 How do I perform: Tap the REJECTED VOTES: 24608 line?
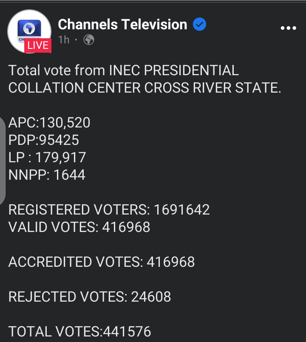90,297
